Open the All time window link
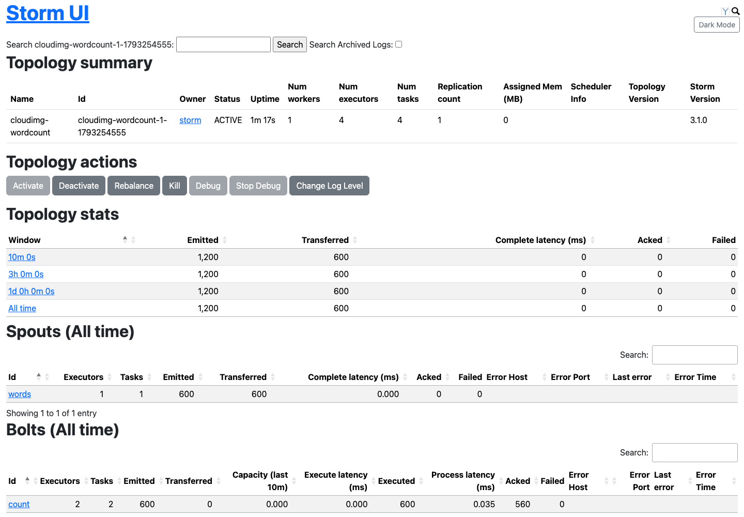Viewport: 744px width, 517px height. (22, 308)
